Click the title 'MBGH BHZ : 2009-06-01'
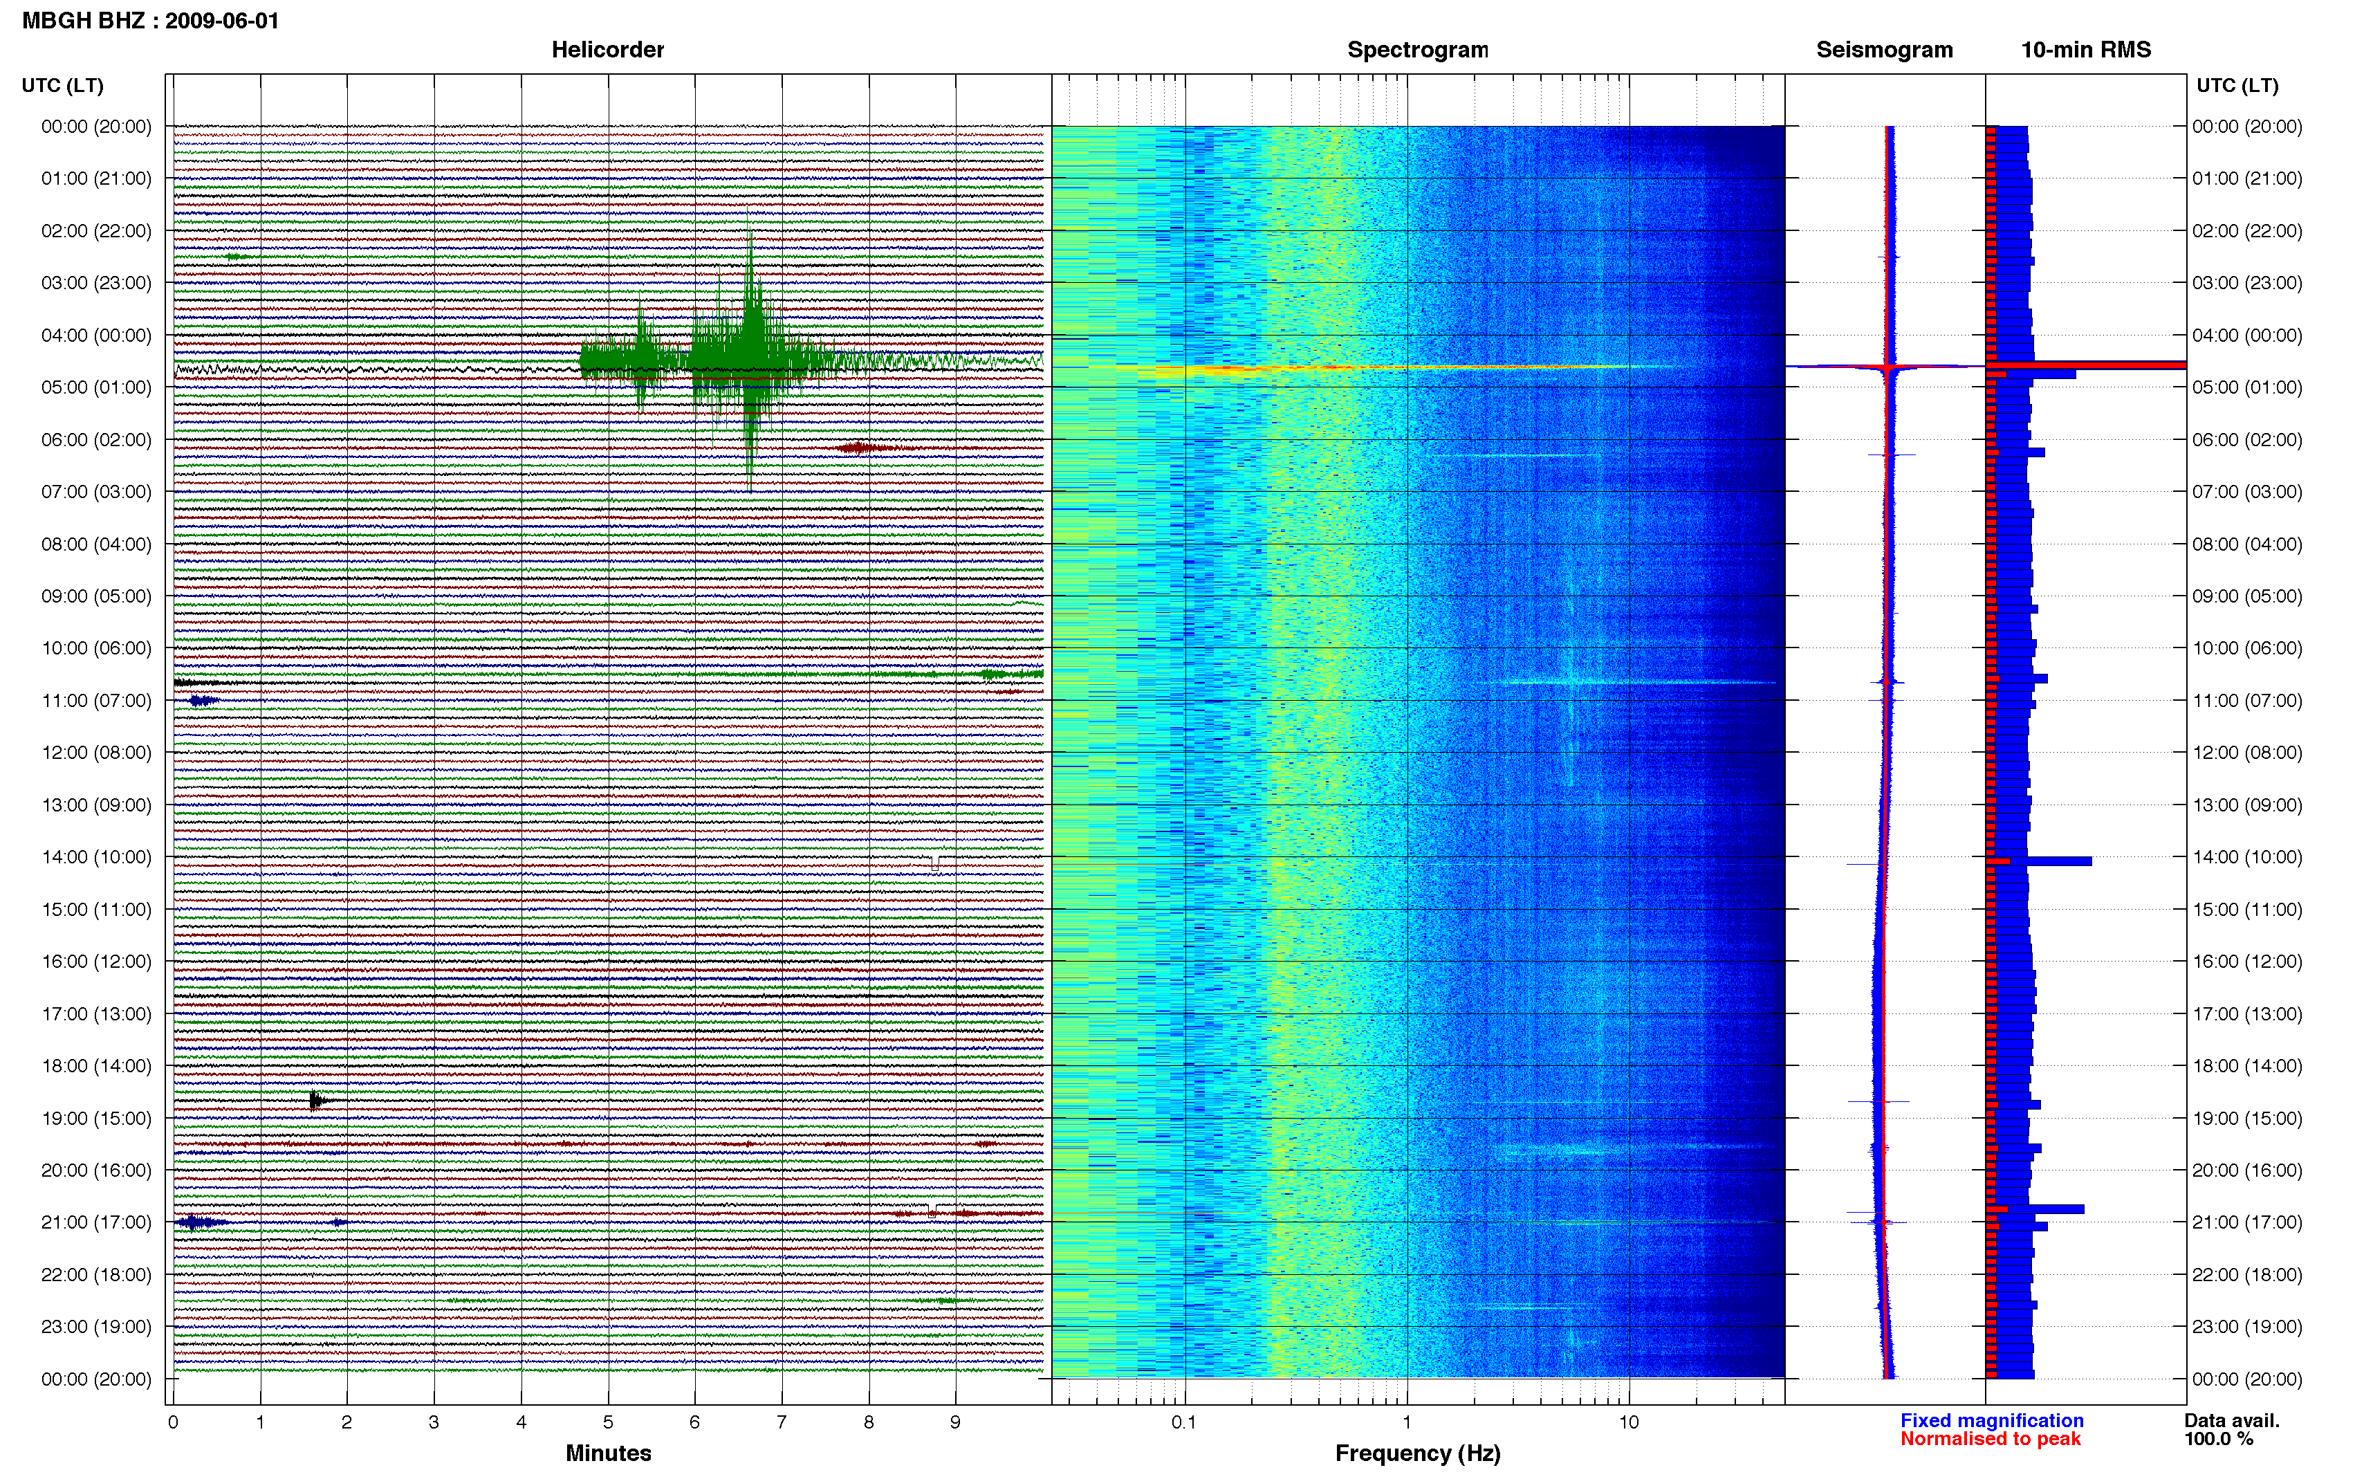Image resolution: width=2364 pixels, height=1479 pixels. [151, 21]
